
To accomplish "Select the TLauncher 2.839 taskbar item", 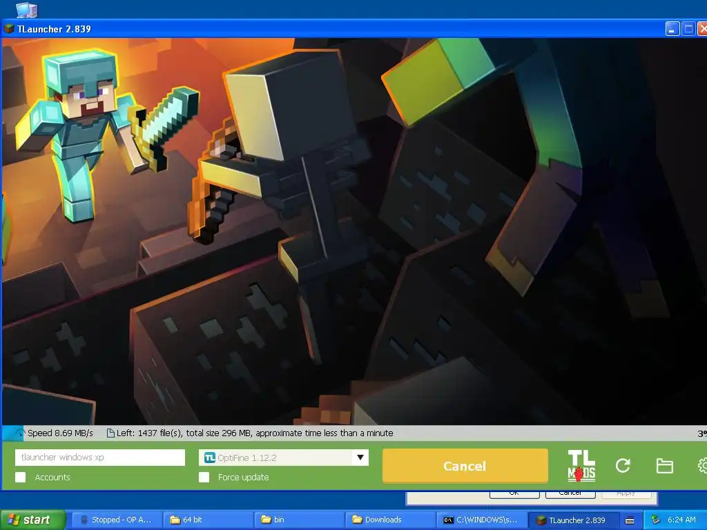I will coord(573,520).
